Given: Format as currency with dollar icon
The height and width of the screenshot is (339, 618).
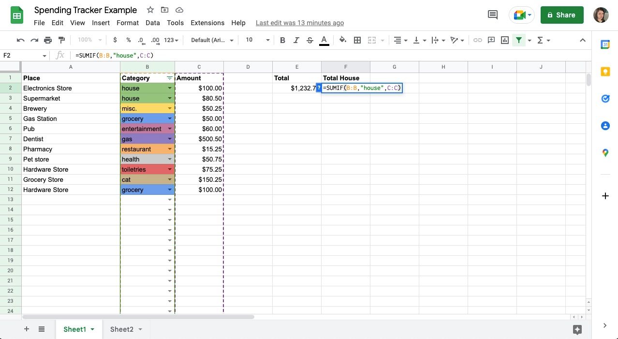Looking at the screenshot, I should click(115, 40).
